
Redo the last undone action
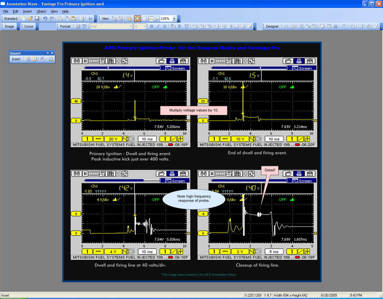[x=52, y=19]
